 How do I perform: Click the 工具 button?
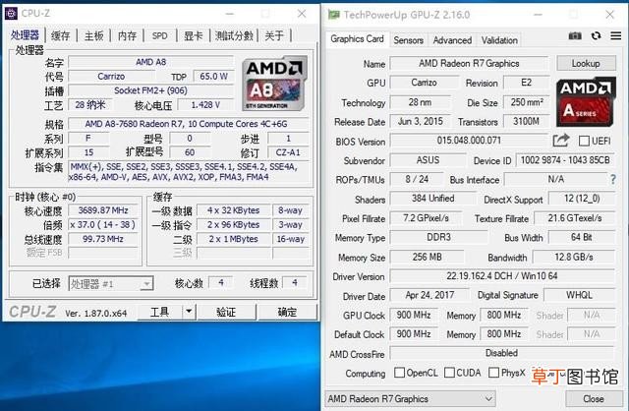pos(159,312)
